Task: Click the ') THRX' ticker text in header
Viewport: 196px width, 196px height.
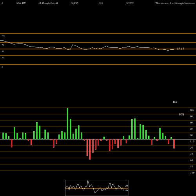Action: pos(130,3)
